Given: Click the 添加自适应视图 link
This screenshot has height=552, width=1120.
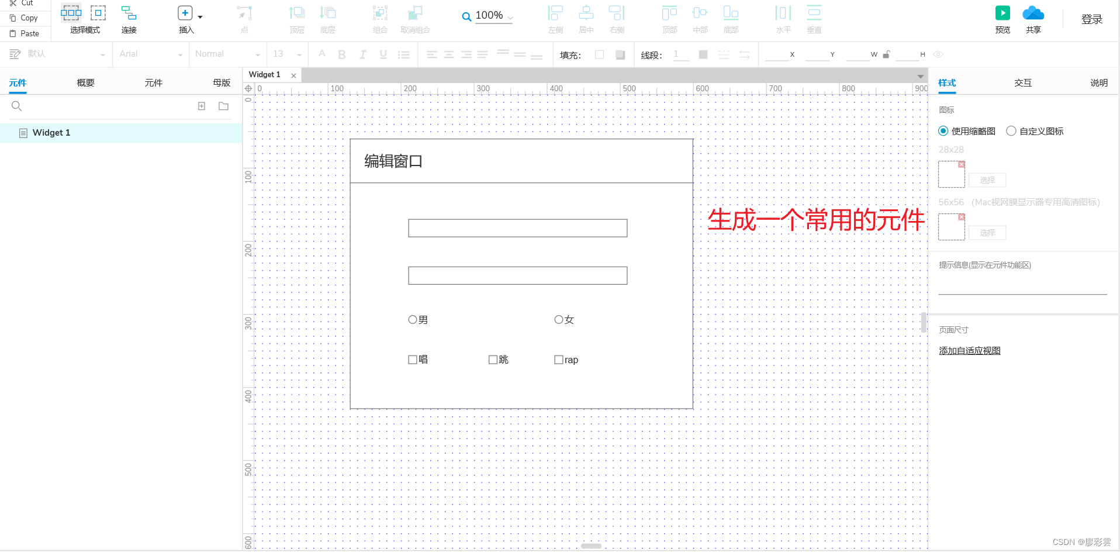Looking at the screenshot, I should [x=969, y=350].
